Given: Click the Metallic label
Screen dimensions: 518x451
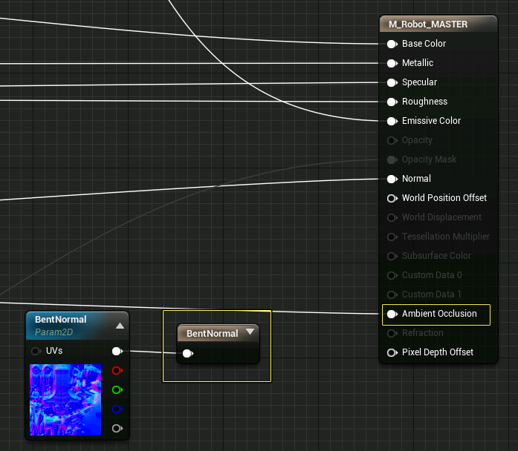Looking at the screenshot, I should click(418, 62).
